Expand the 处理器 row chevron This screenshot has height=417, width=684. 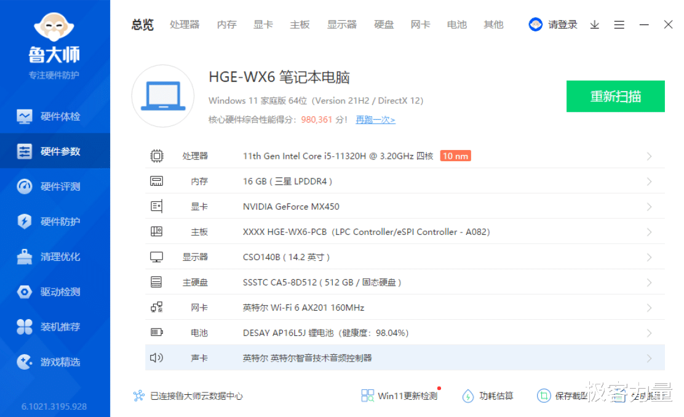click(649, 156)
